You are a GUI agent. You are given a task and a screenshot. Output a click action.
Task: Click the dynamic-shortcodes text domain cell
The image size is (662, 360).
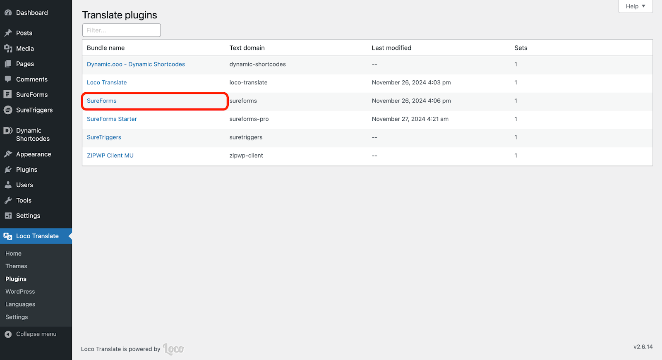click(257, 64)
